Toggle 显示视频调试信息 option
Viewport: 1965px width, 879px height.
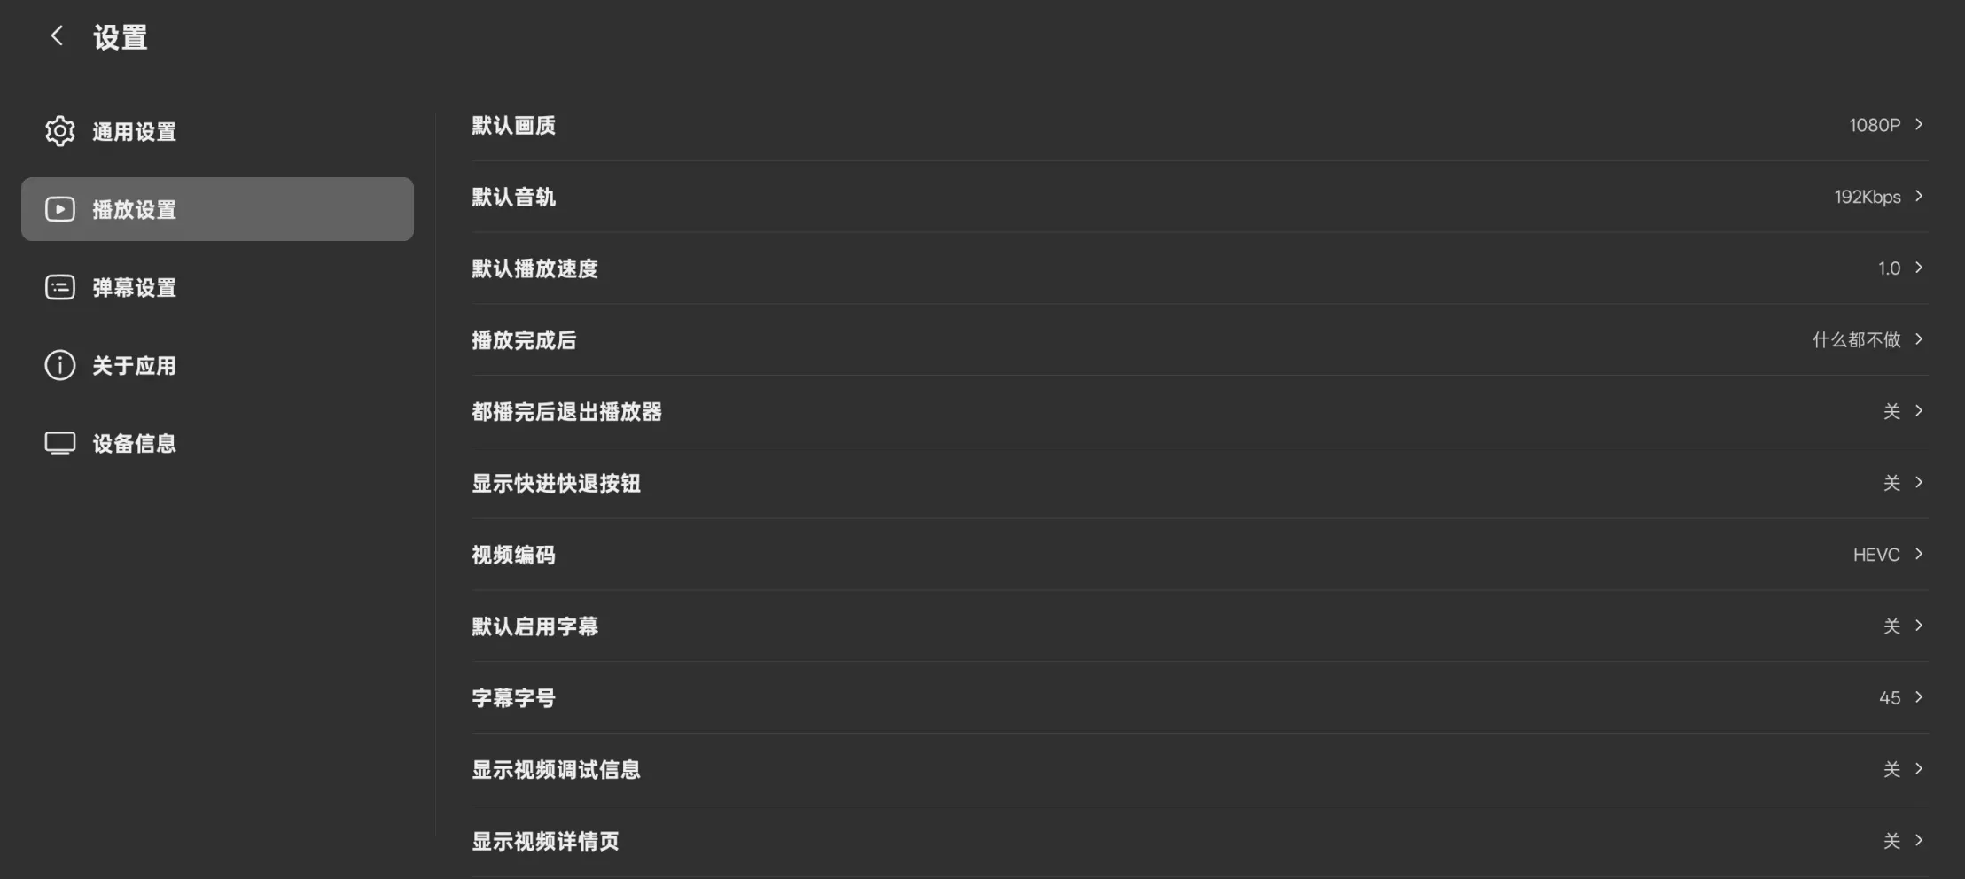pos(1199,769)
